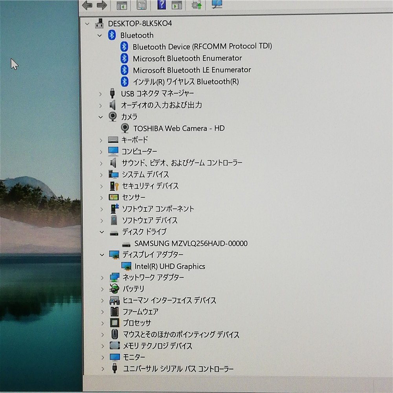Screen dimensions: 393x393
Task: Click the Back arrow toolbar icon
Action: (x=87, y=5)
